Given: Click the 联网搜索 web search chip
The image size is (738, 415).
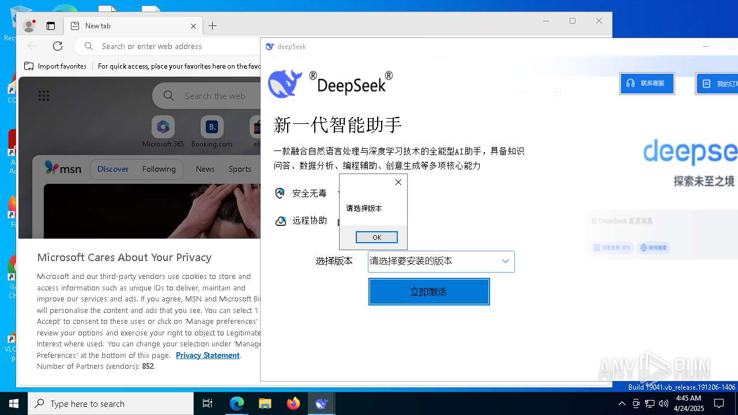Looking at the screenshot, I should (653, 248).
